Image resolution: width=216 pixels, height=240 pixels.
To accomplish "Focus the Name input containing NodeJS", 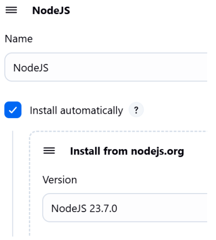I will [106, 67].
